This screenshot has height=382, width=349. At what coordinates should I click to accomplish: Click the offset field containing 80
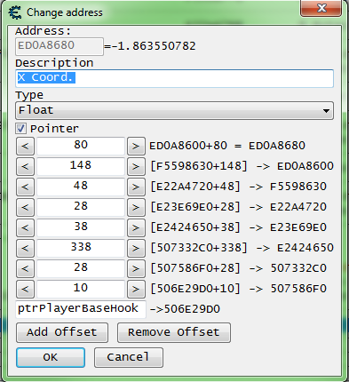pos(81,146)
